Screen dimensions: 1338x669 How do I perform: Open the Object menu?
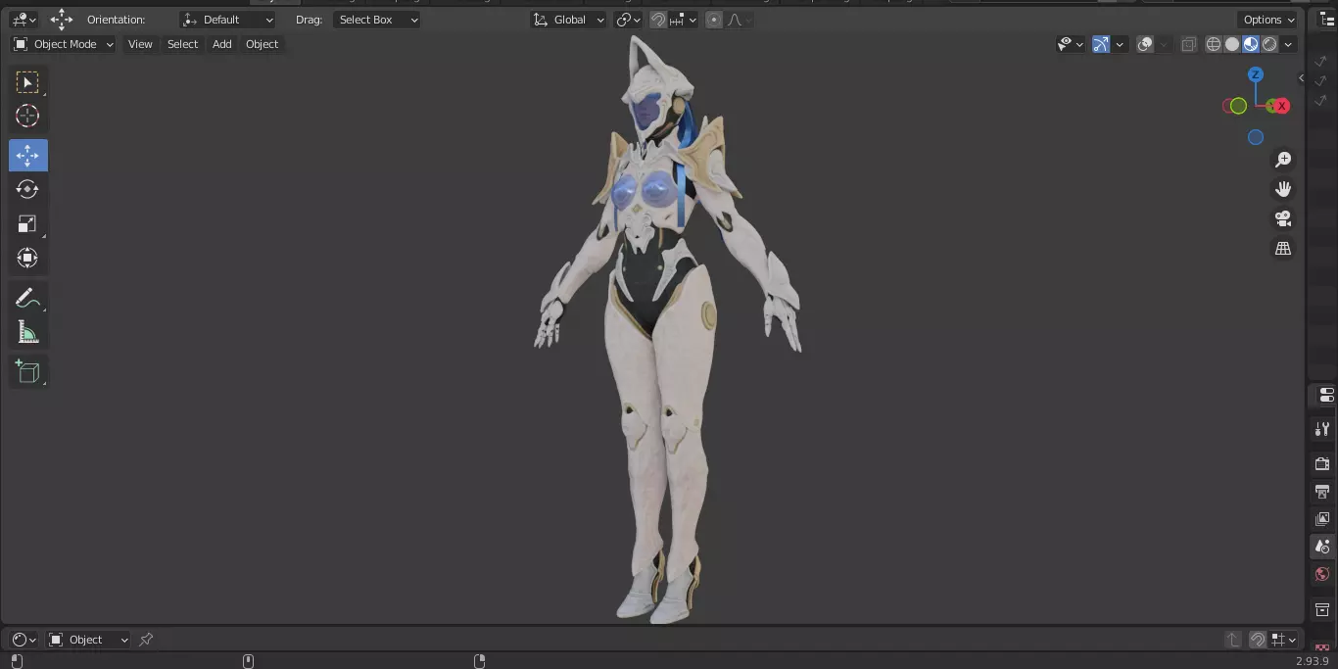(262, 44)
